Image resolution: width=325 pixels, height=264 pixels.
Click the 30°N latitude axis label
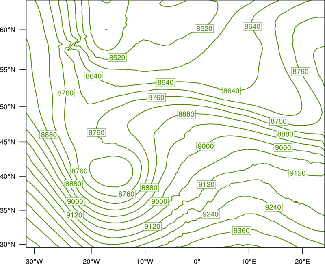8,245
